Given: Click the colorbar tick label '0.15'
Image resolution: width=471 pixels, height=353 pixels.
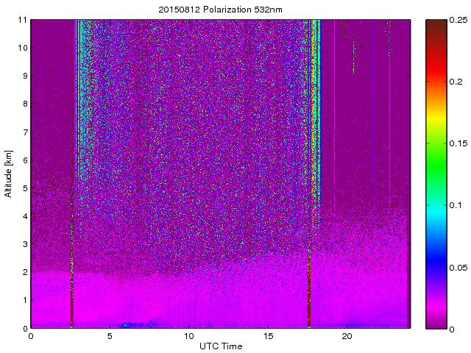Looking at the screenshot, I should 457,143.
